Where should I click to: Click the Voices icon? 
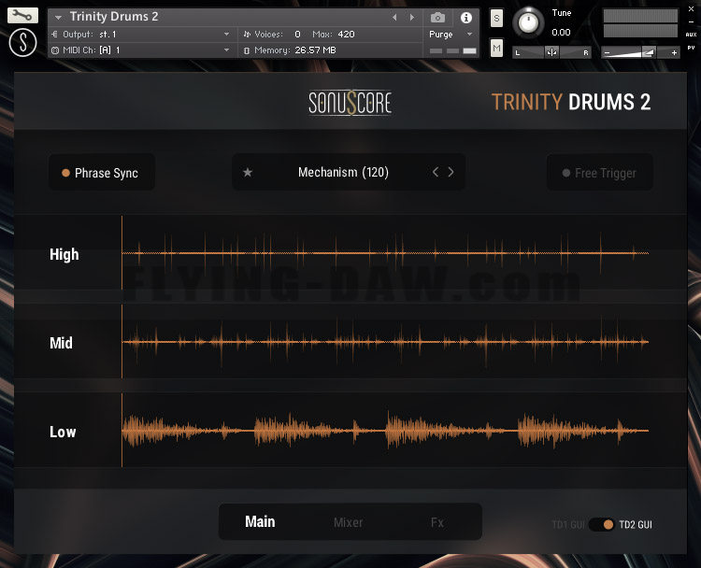tap(247, 34)
